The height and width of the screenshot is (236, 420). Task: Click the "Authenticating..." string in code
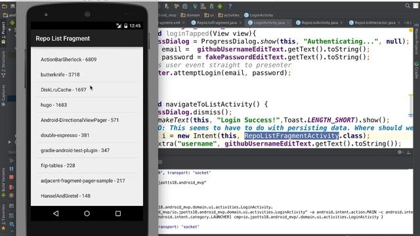(341, 41)
